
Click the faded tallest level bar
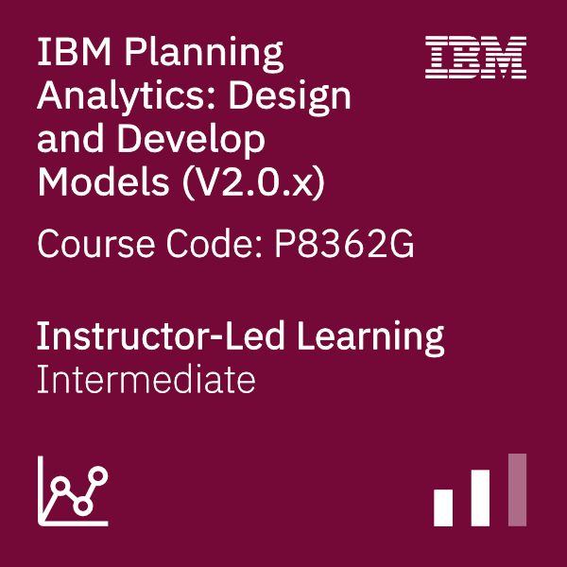click(x=517, y=490)
